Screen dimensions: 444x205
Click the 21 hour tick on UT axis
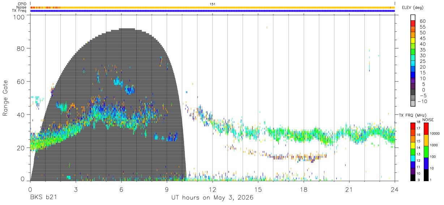(349, 189)
